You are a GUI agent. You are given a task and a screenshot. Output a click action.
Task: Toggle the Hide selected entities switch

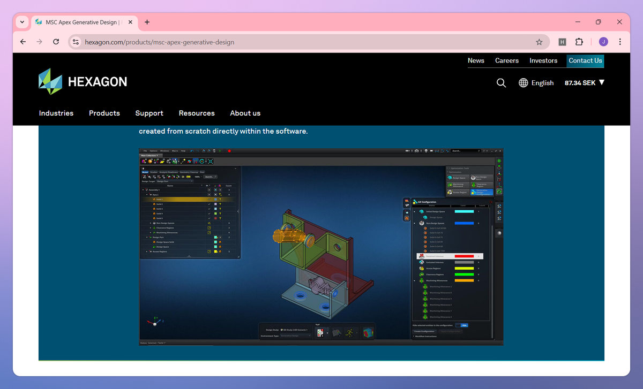tap(462, 325)
